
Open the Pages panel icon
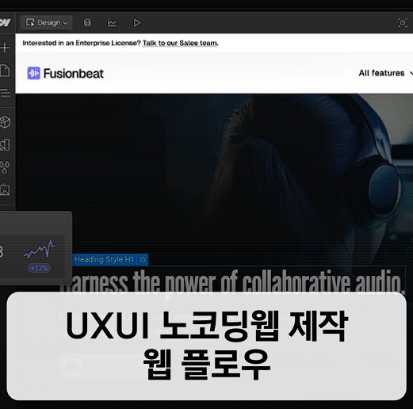coord(5,71)
